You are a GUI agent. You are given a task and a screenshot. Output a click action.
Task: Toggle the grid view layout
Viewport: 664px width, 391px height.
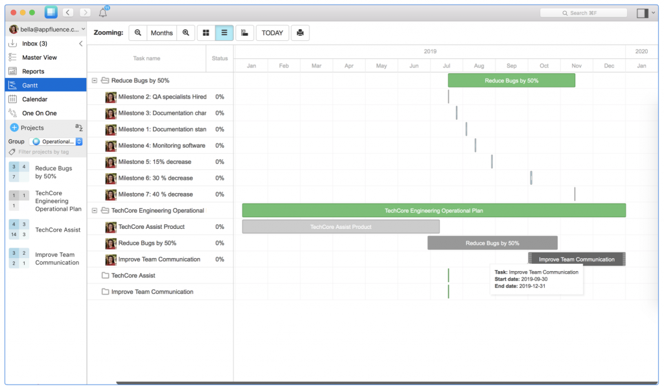pos(206,32)
